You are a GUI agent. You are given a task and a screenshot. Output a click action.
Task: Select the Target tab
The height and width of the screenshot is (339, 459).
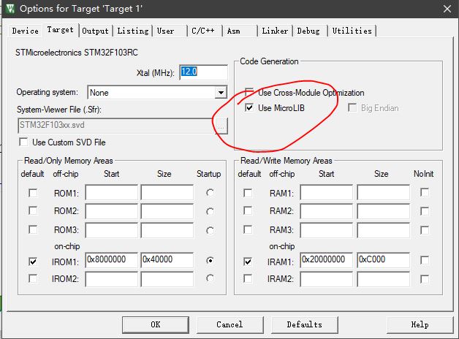coord(61,30)
